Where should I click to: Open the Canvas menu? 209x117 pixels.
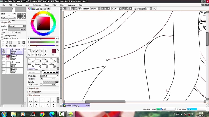pyautogui.click(x=19, y=5)
